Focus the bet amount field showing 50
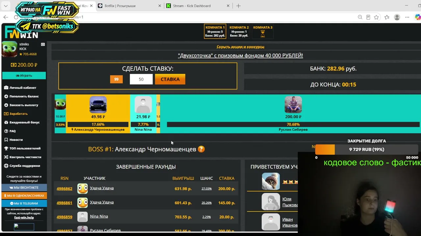Viewport: 421px width, 236px height. [141, 79]
